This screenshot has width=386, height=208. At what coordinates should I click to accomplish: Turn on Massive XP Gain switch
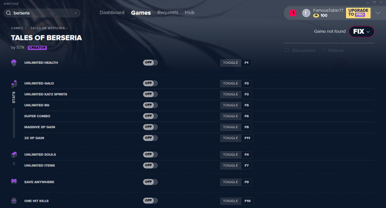pos(150,127)
